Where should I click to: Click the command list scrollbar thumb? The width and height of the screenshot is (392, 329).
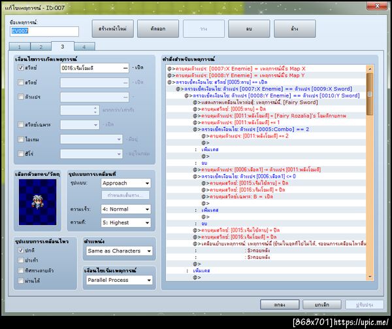click(x=370, y=94)
